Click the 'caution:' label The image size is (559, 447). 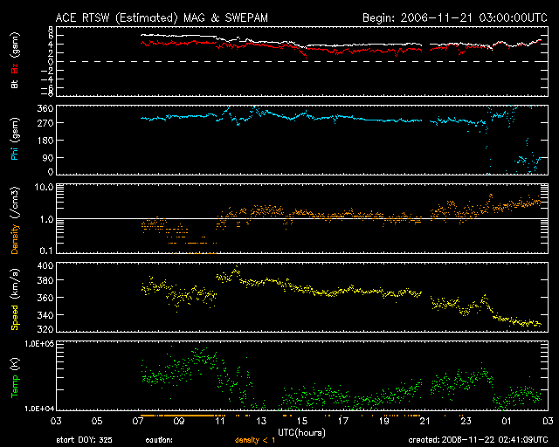159,440
